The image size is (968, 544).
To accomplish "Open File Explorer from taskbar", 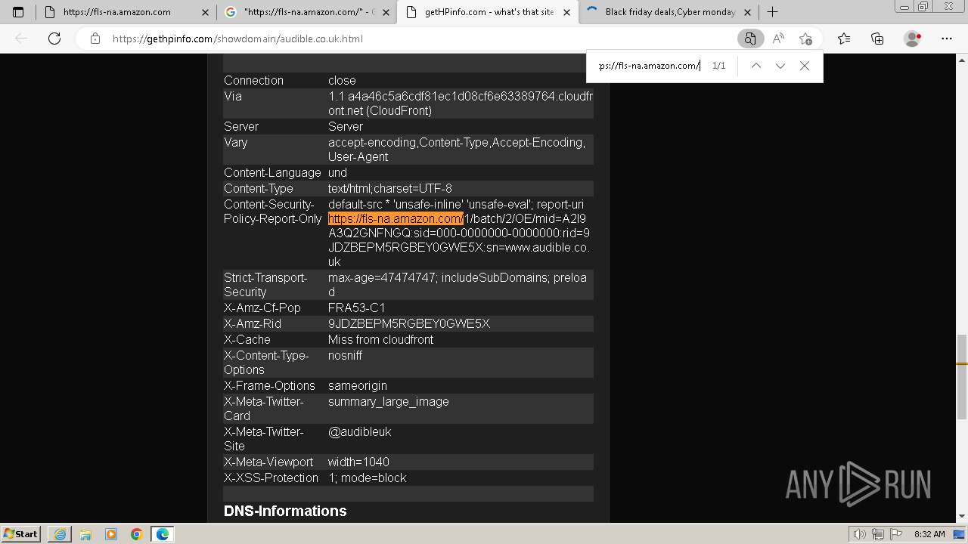I will pyautogui.click(x=85, y=534).
